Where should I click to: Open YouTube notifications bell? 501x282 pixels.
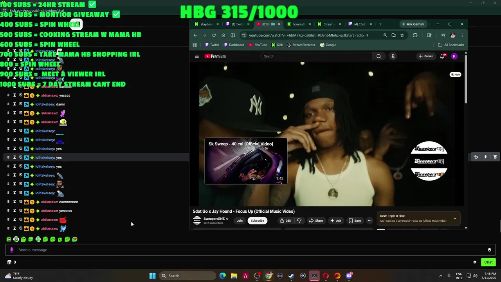442,56
